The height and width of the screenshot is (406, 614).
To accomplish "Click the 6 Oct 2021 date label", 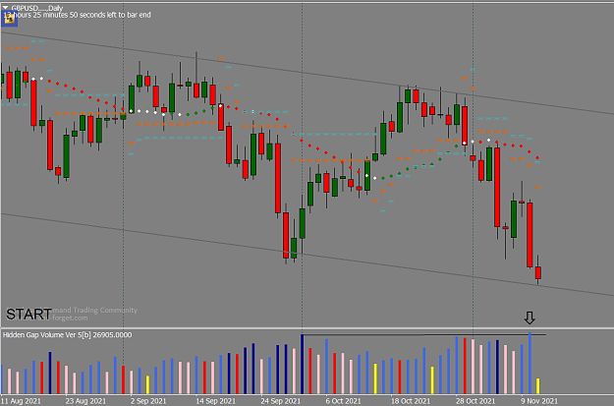I will click(344, 401).
